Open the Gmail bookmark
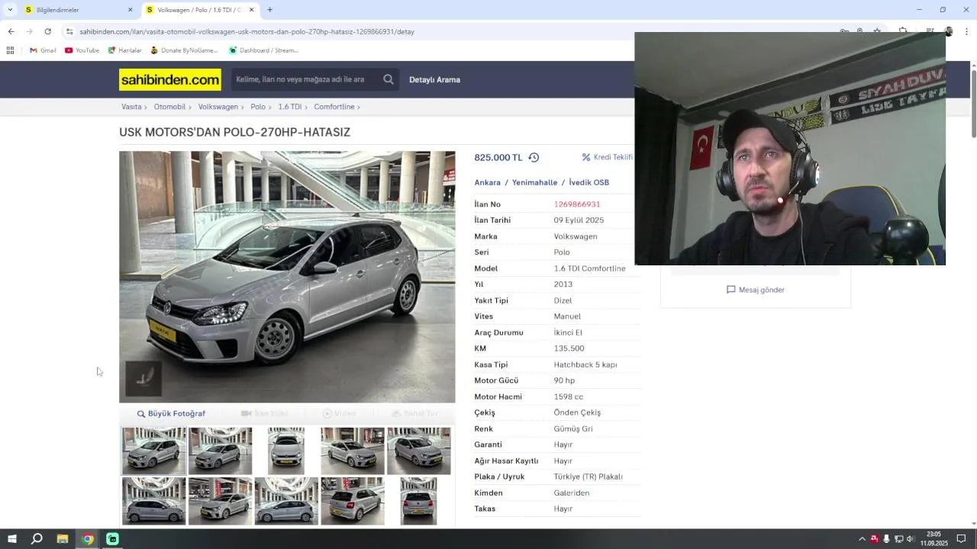The height and width of the screenshot is (549, 977). (43, 50)
